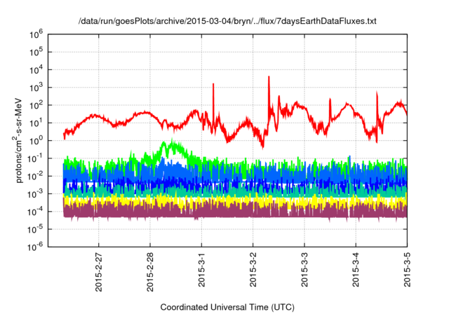Click the top y-axis tick label 10^6
Image resolution: width=449 pixels, height=314 pixels.
tap(37, 34)
